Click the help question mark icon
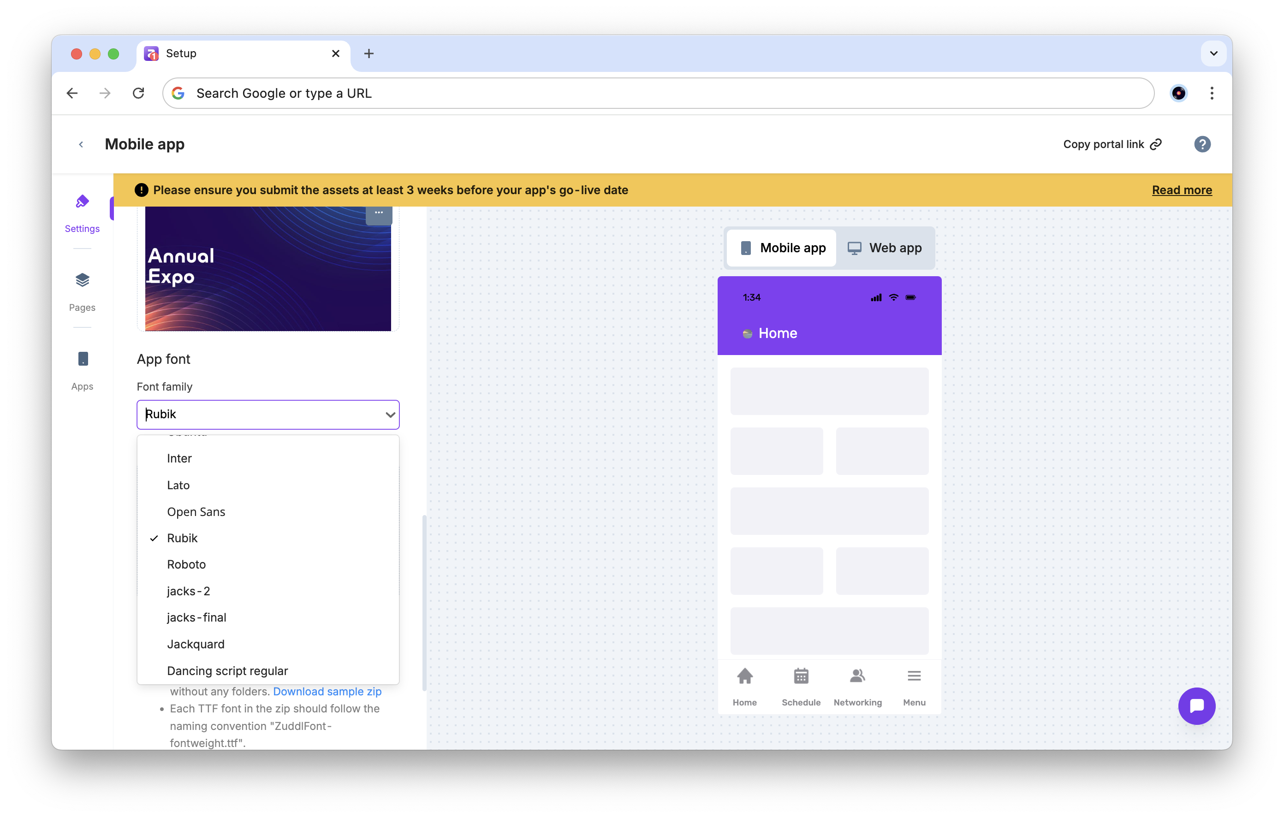Viewport: 1284px width, 818px height. pos(1202,144)
